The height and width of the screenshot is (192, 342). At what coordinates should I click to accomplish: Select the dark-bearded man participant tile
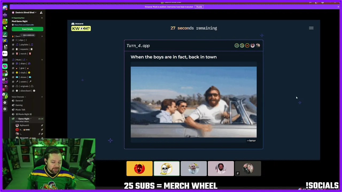click(x=221, y=169)
